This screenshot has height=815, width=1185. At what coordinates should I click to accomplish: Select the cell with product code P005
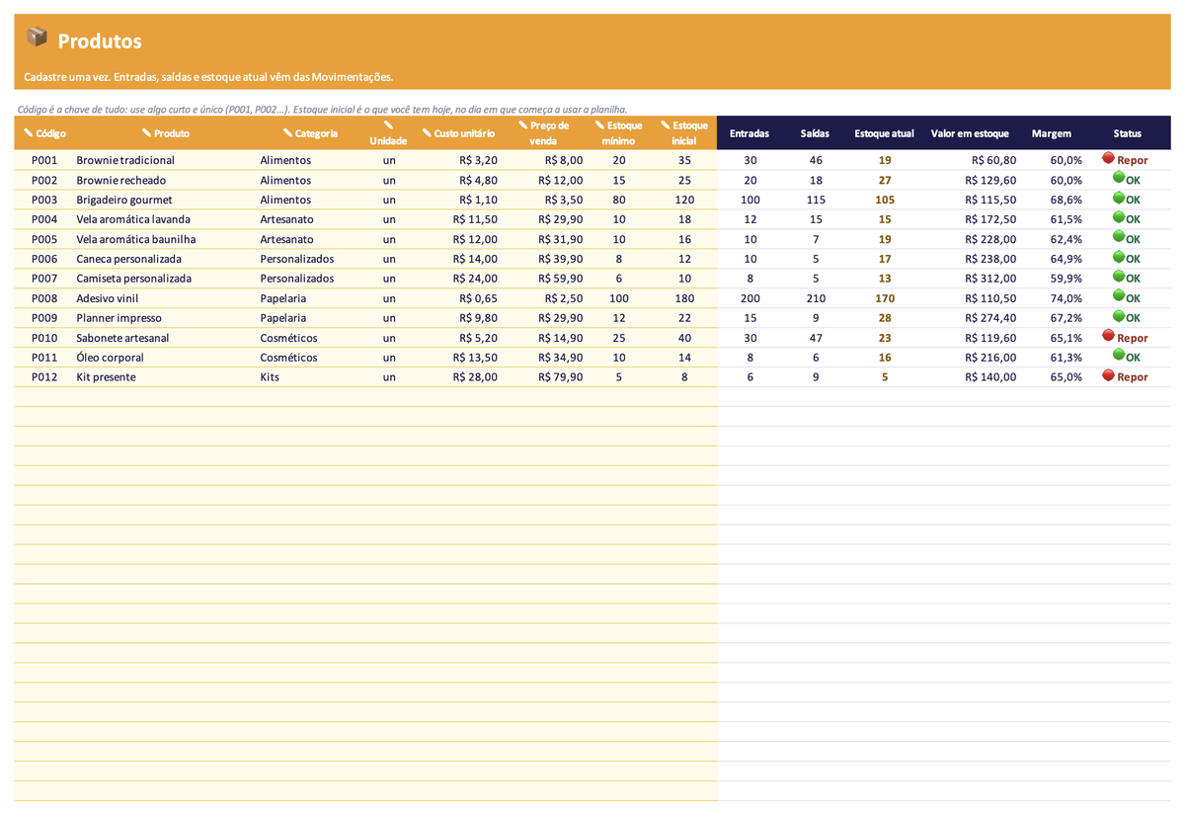[x=44, y=239]
